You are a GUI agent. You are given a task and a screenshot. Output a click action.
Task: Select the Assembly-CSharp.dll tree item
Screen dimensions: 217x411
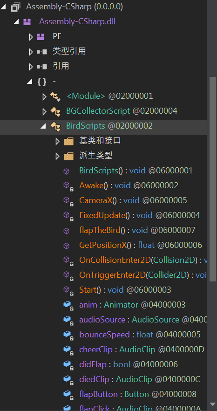(77, 21)
